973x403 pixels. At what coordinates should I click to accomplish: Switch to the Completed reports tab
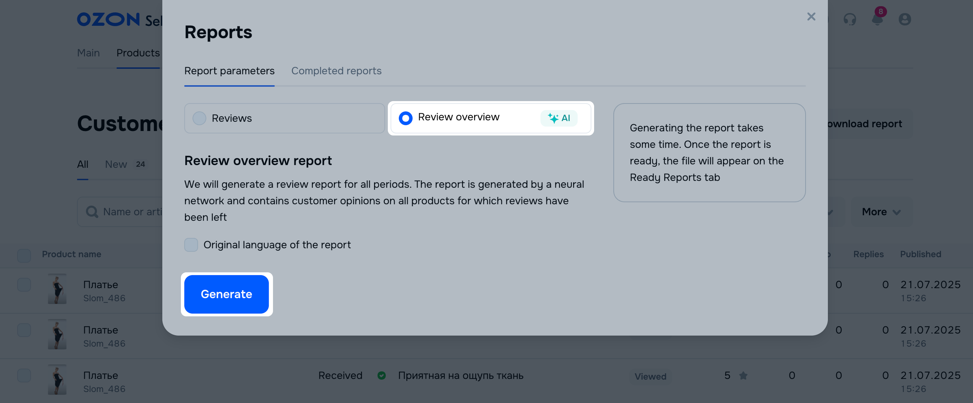pos(336,71)
